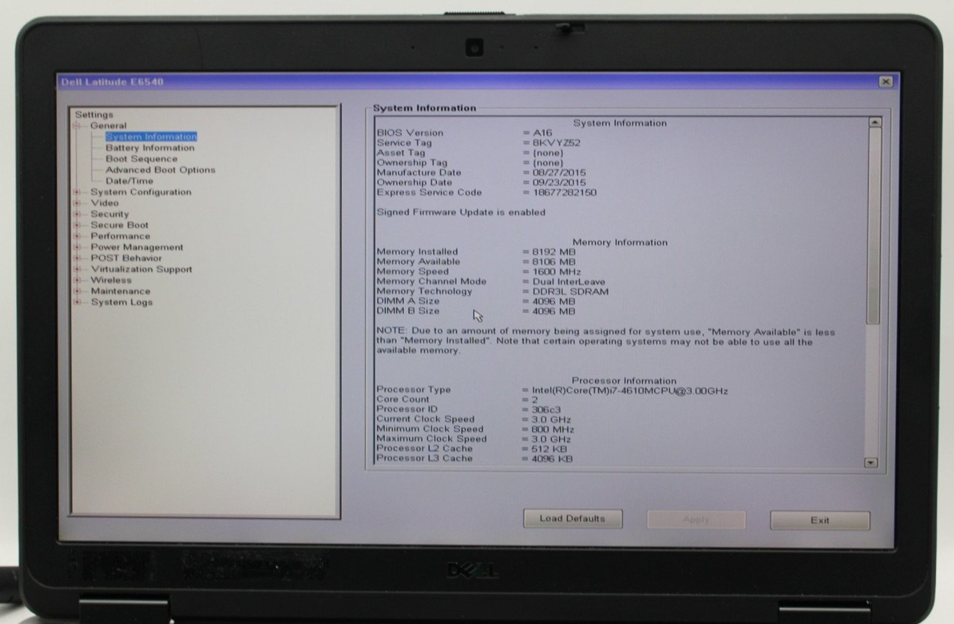Expand the Performance node

77,236
